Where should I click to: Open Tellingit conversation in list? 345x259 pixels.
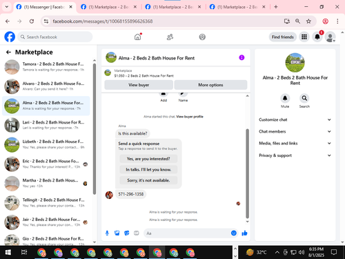coord(46,202)
